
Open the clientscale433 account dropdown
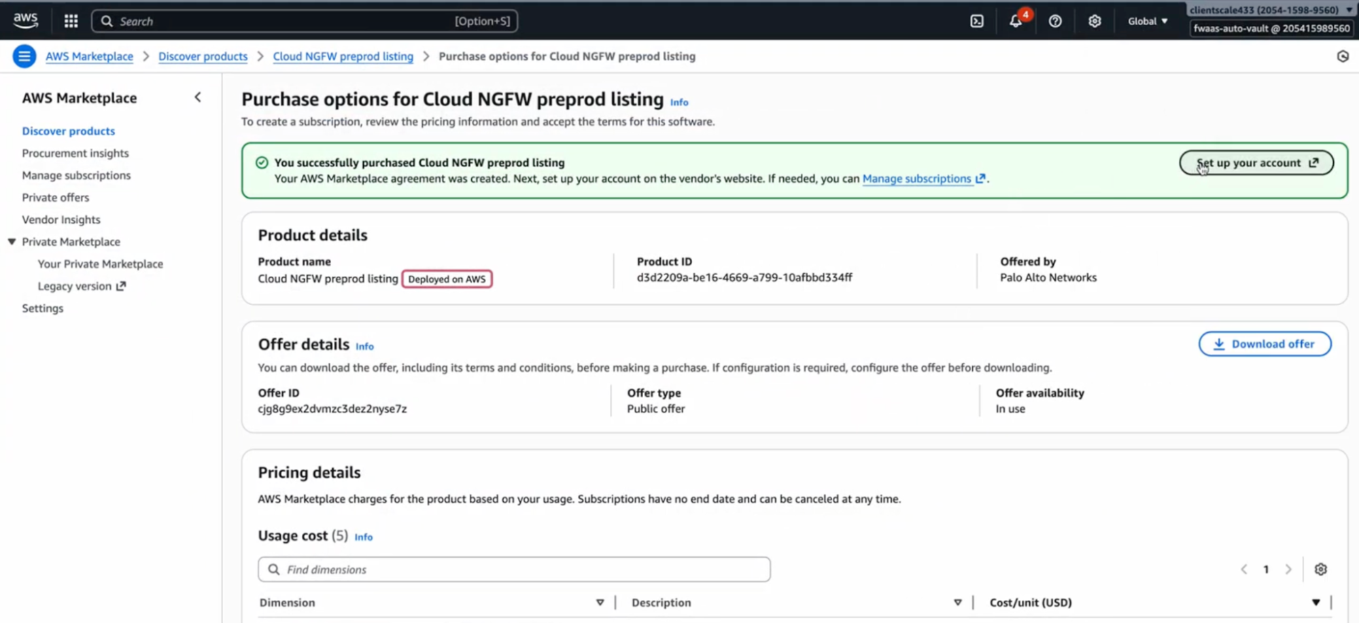[x=1271, y=10]
